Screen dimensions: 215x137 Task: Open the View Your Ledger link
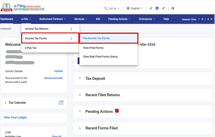point(15,117)
